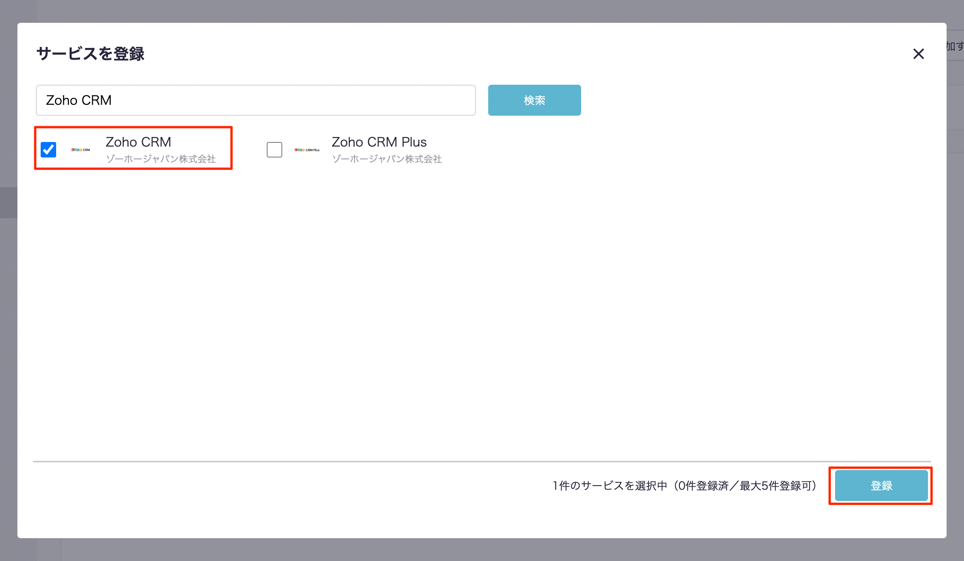Click the highlighted sidebar item behind dialog
This screenshot has width=964, height=561.
tap(9, 203)
